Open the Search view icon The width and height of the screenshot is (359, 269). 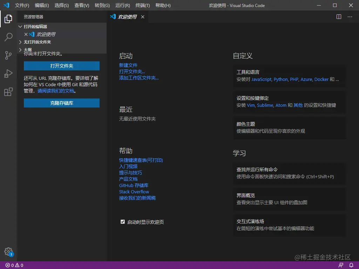(8, 37)
